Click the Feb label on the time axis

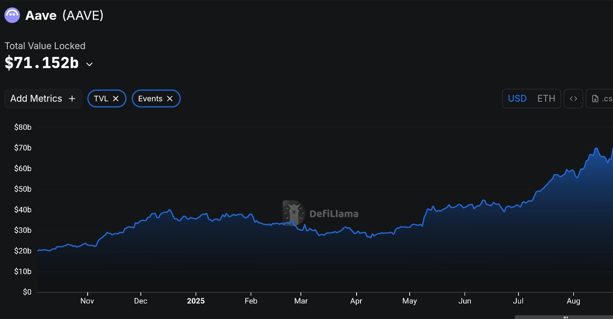pos(251,301)
